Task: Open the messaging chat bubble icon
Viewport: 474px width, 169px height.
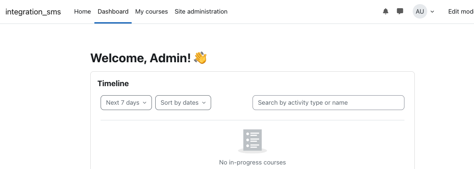Action: point(400,12)
